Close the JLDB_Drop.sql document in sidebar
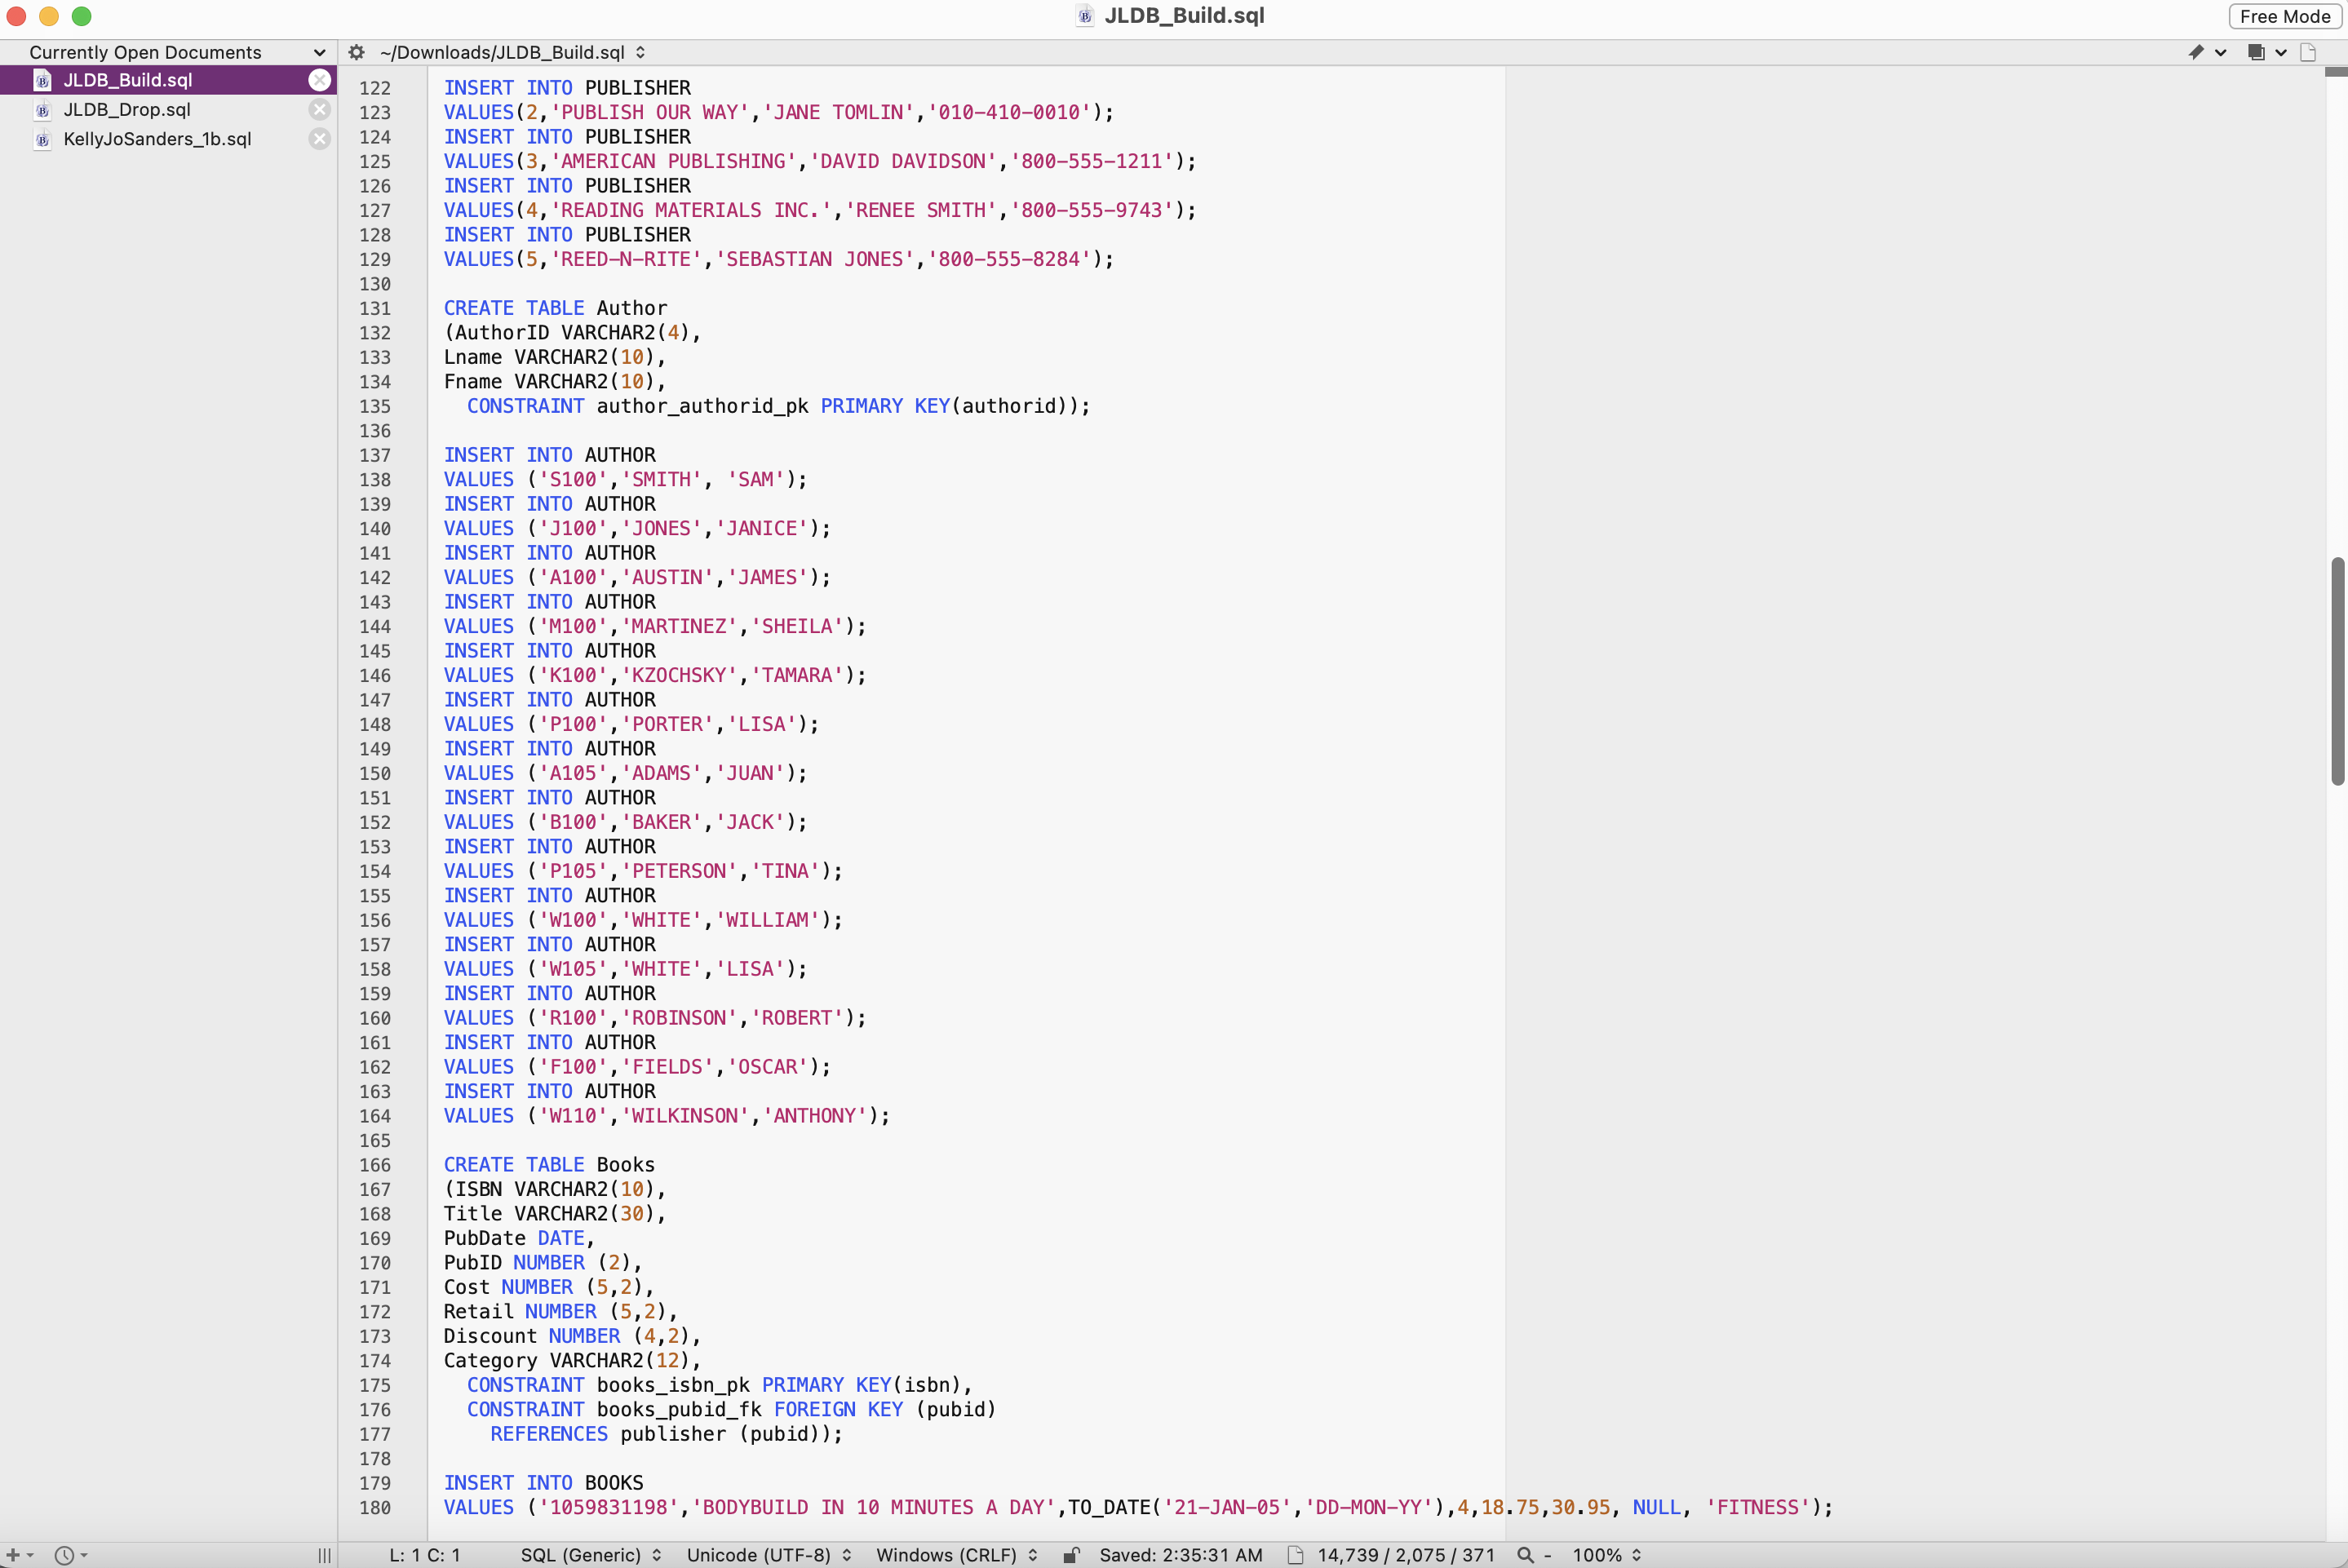This screenshot has height=1568, width=2348. point(319,110)
